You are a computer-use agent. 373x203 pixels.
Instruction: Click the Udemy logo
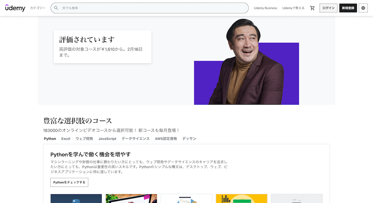(x=15, y=8)
